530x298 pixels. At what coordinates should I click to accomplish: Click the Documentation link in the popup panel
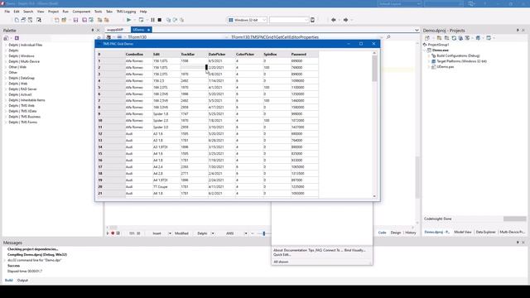click(x=295, y=250)
